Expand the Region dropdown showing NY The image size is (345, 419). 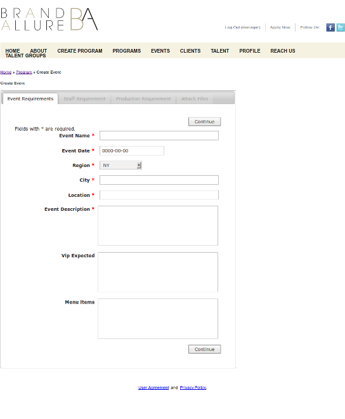(120, 166)
